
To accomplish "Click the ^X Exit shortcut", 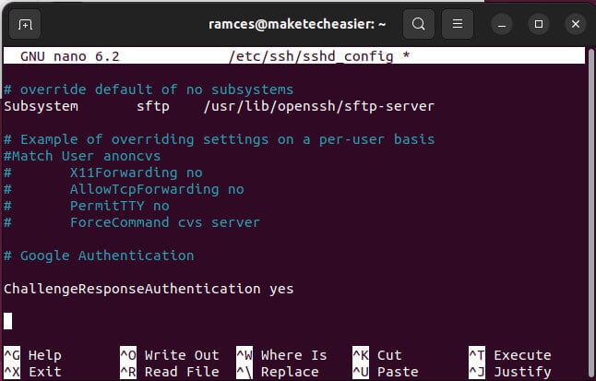I will pyautogui.click(x=32, y=372).
